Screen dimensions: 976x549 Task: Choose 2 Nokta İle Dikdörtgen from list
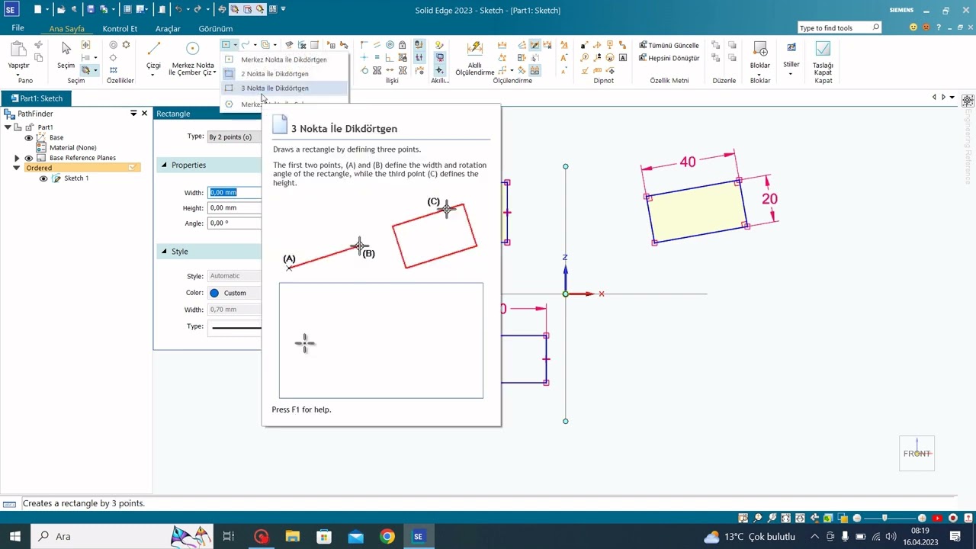[284, 74]
